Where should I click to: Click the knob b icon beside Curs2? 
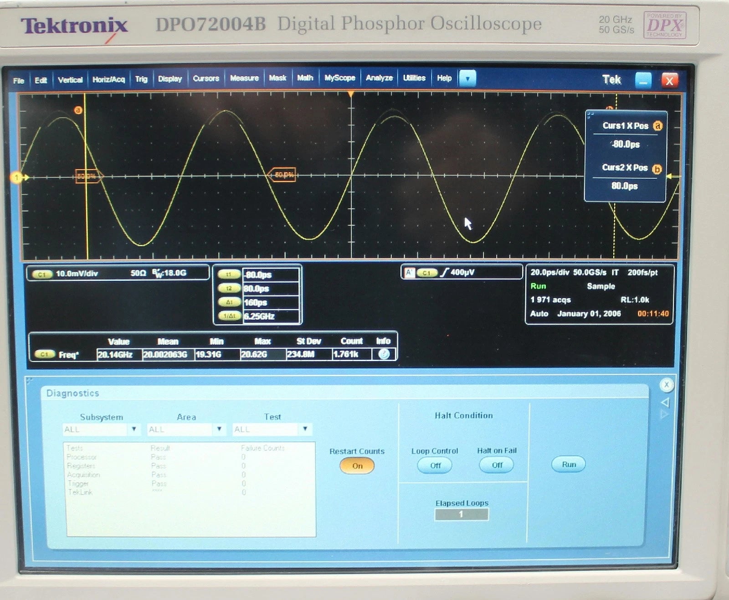click(x=657, y=169)
